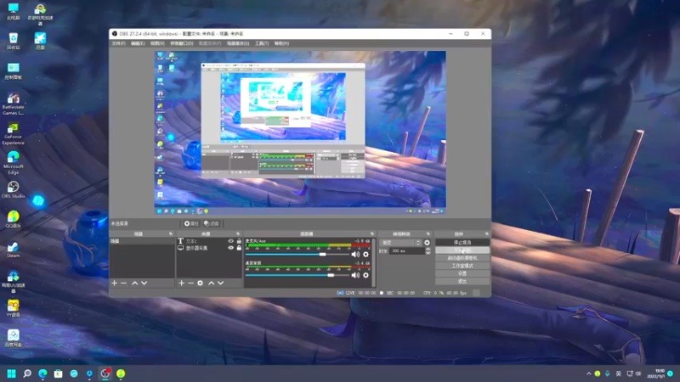Open Battlestate Games Launcher desktop shortcut
The height and width of the screenshot is (382, 680).
(13, 104)
